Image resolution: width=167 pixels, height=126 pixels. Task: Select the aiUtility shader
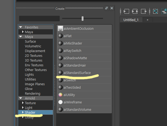pos(84,95)
